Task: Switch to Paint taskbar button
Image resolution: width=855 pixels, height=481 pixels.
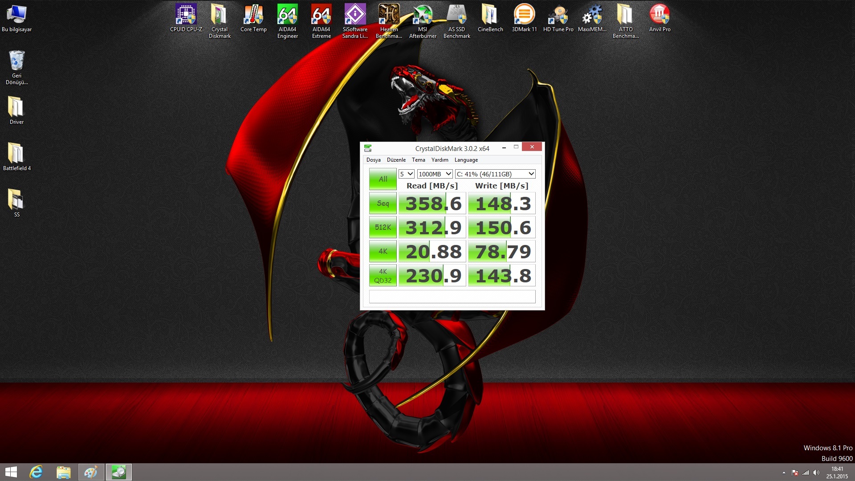Action: click(x=91, y=472)
